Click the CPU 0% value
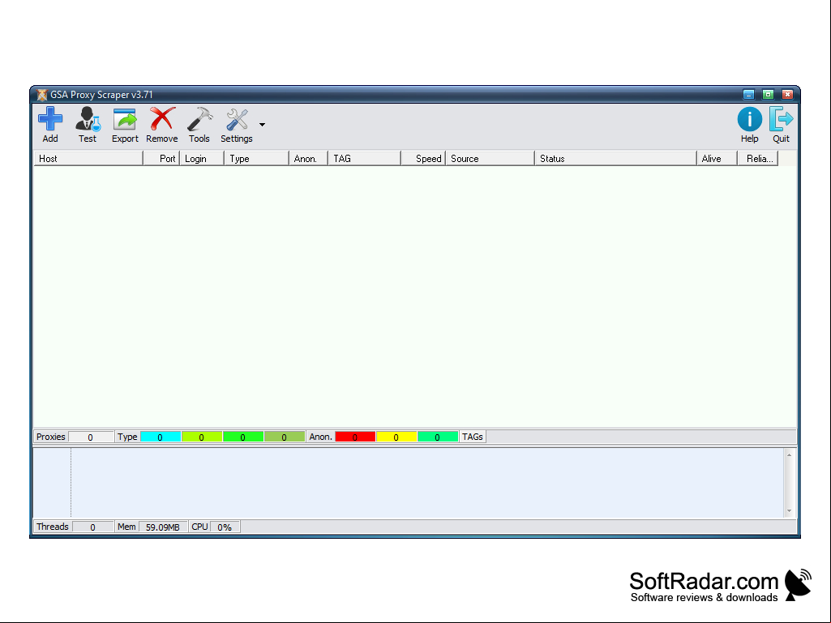Screen dimensions: 831x623 (x=225, y=527)
